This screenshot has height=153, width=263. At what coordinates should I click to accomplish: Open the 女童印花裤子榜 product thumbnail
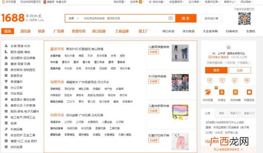pyautogui.click(x=180, y=142)
